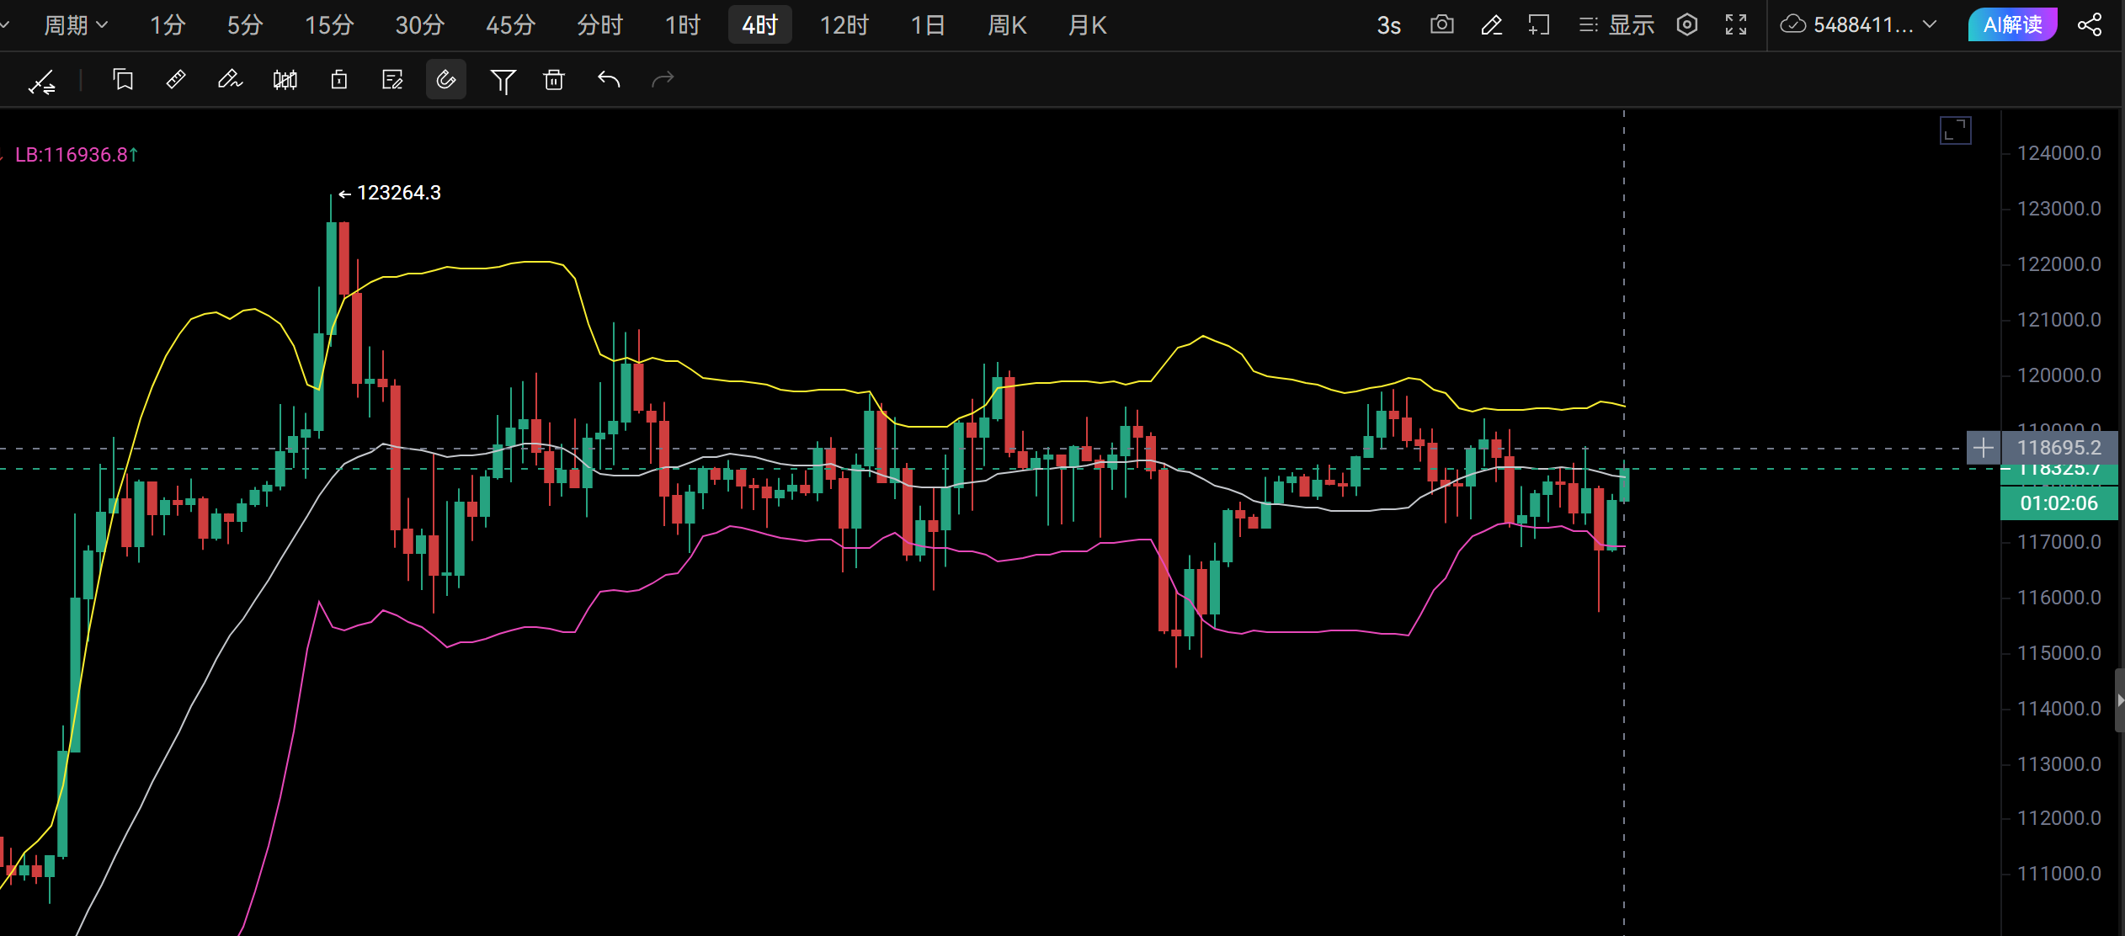Switch to the 1时 timeframe
Image resolution: width=2125 pixels, height=936 pixels.
pos(683,25)
